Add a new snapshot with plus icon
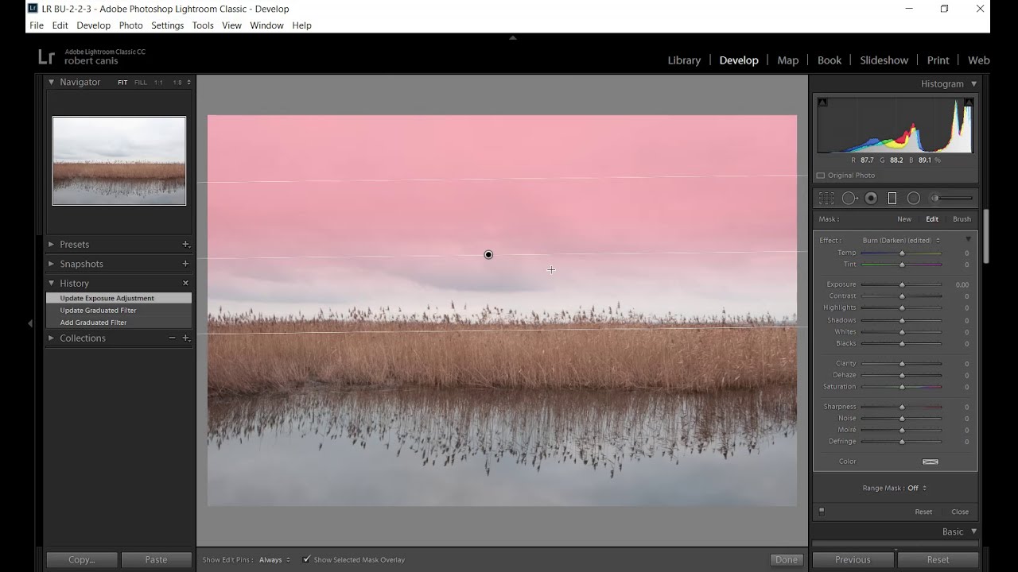The height and width of the screenshot is (572, 1018). (185, 264)
